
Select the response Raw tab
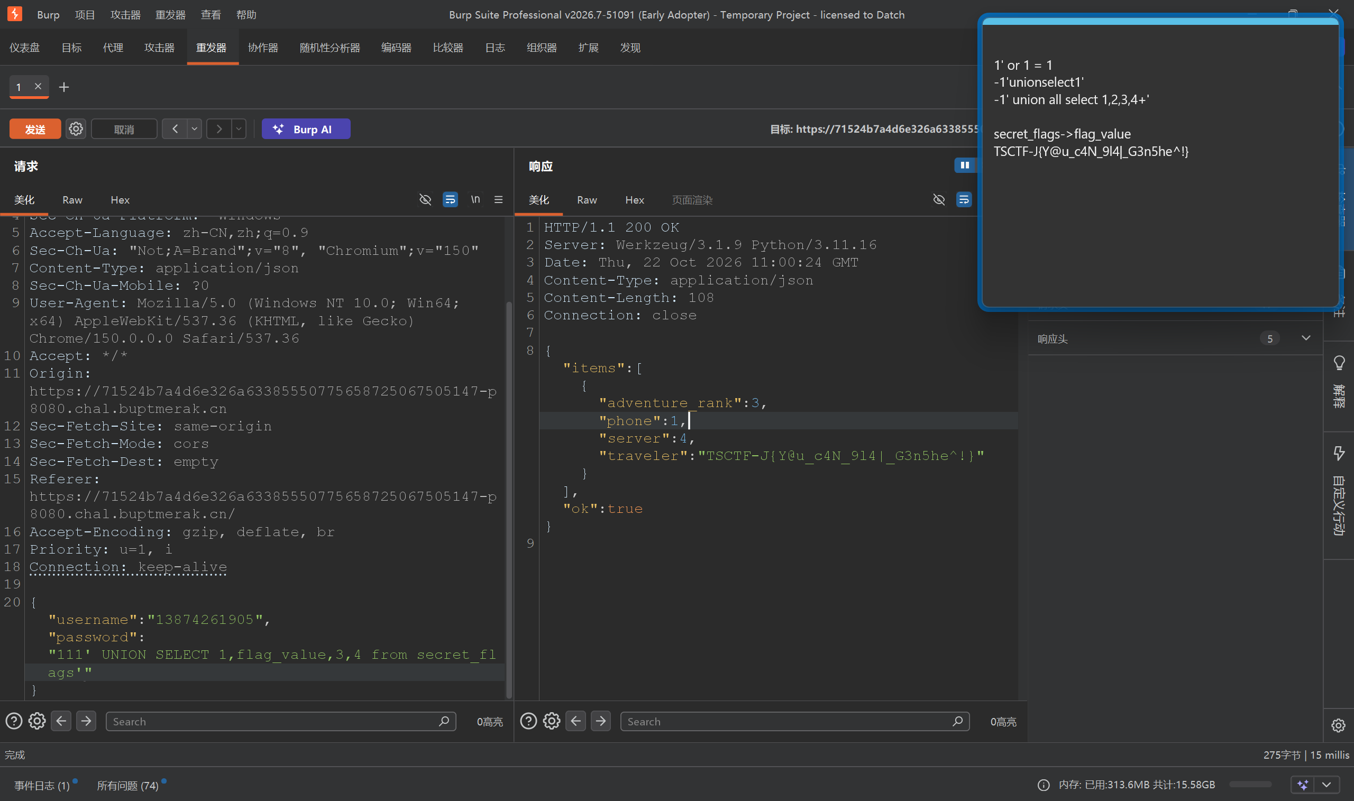point(587,200)
